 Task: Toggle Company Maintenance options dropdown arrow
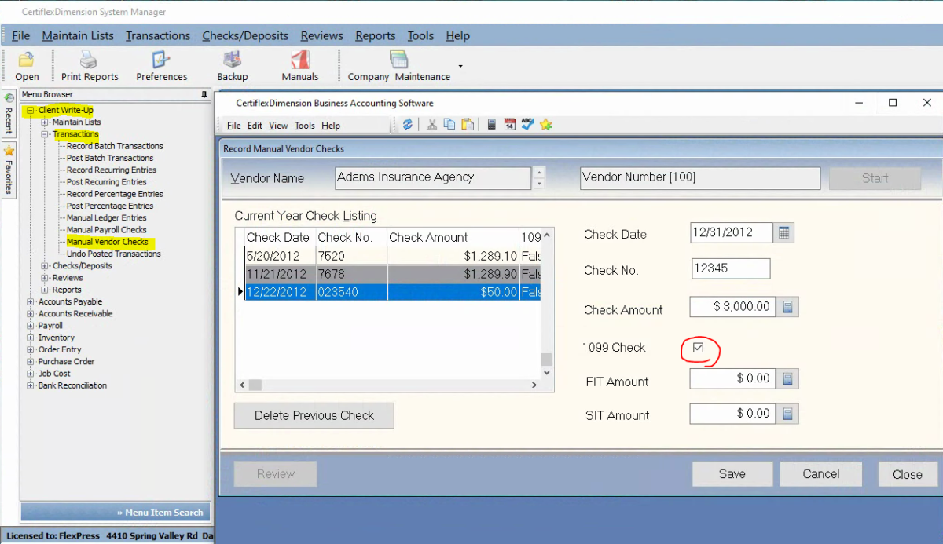[460, 67]
